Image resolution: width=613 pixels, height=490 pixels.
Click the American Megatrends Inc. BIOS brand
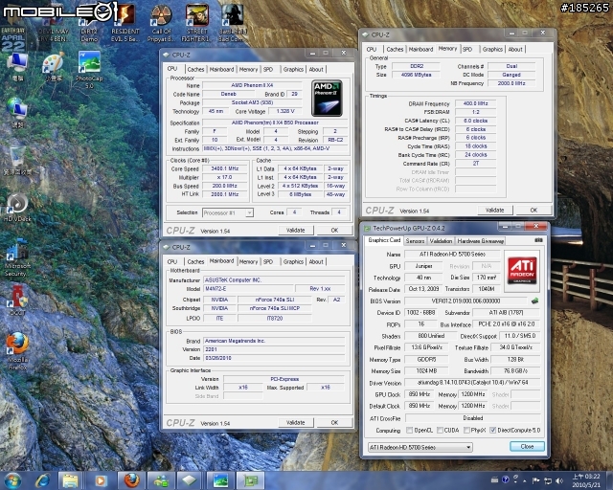[x=274, y=341]
